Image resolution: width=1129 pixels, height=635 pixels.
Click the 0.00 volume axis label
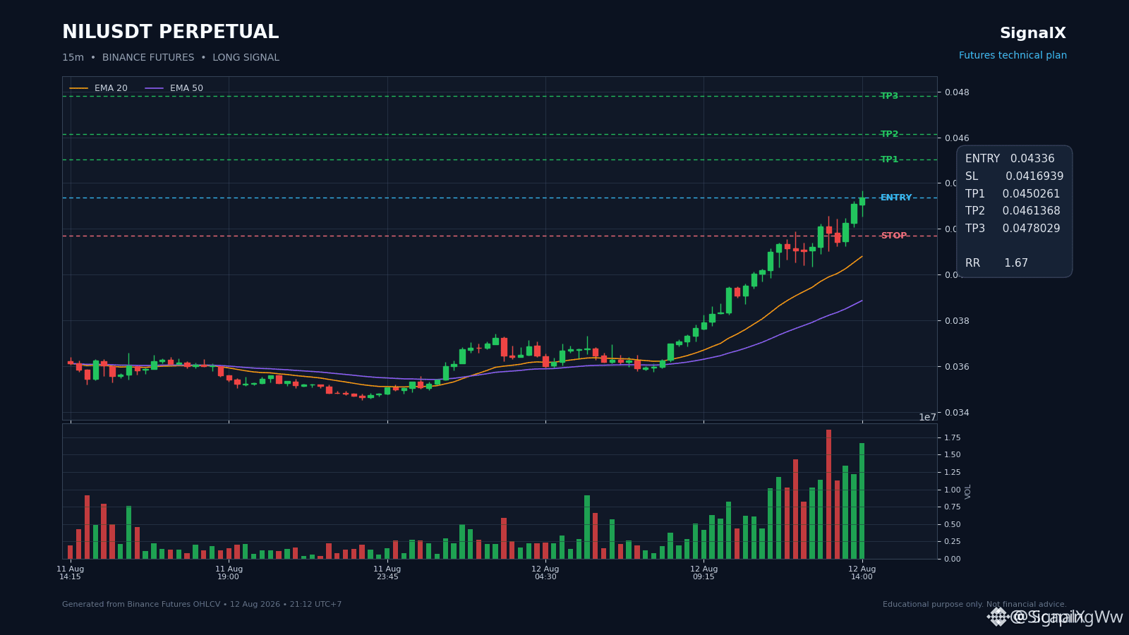[953, 560]
